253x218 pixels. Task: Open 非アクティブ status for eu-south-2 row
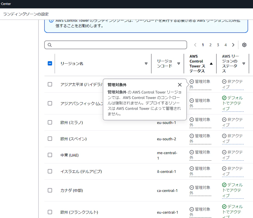233,139
